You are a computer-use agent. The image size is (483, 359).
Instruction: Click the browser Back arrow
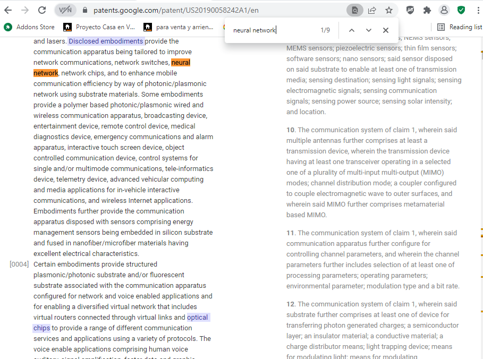pos(8,10)
